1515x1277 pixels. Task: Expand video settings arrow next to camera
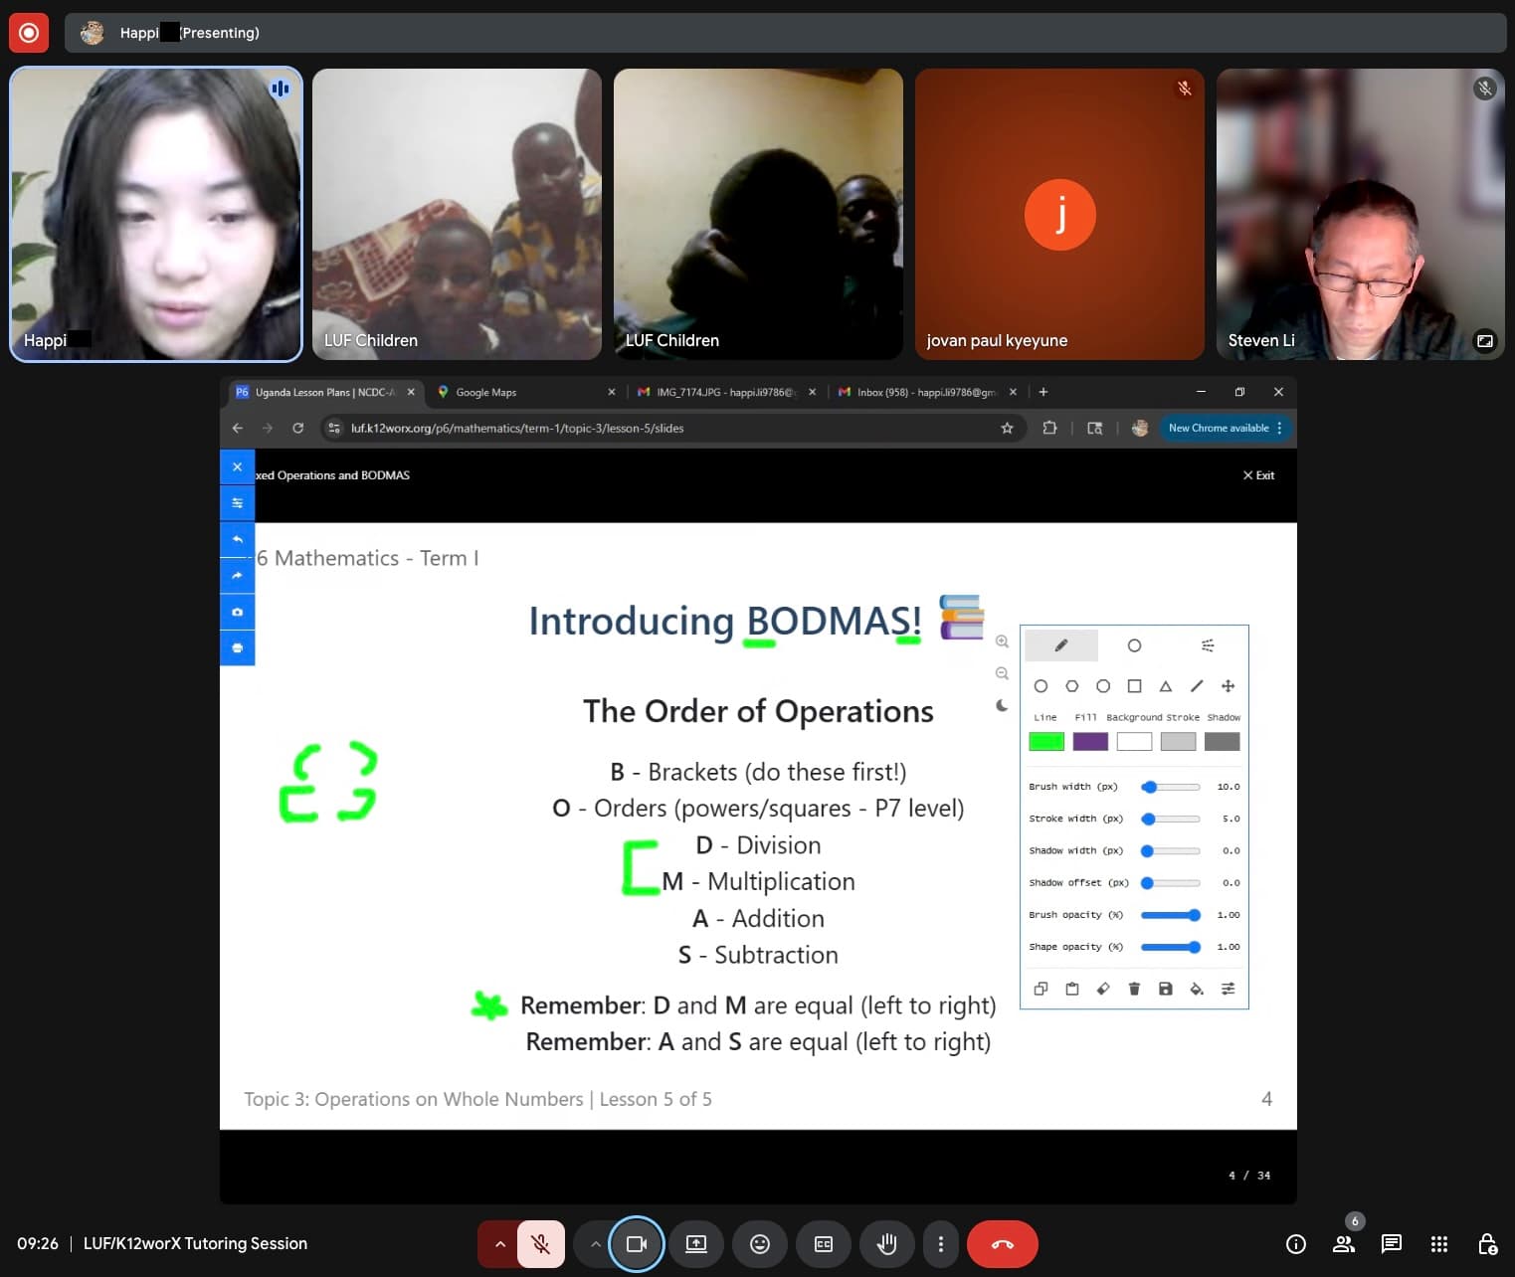595,1243
